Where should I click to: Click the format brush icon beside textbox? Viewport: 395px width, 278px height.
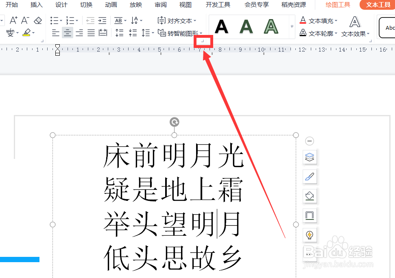310,177
